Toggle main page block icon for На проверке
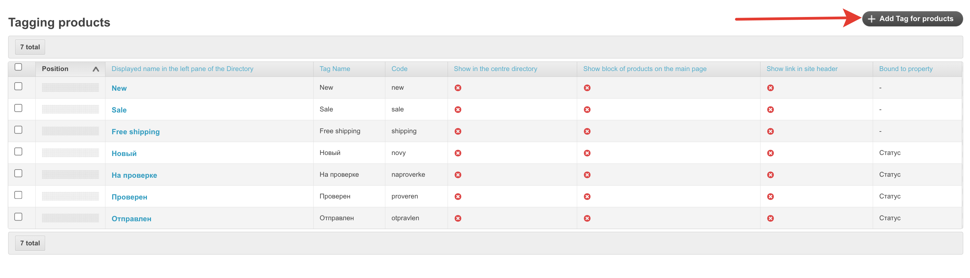The width and height of the screenshot is (970, 278). (x=587, y=175)
